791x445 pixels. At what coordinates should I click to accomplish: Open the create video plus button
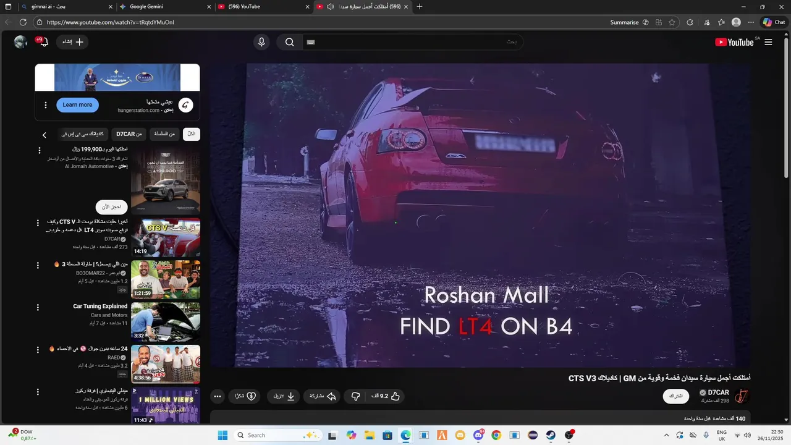click(x=73, y=42)
